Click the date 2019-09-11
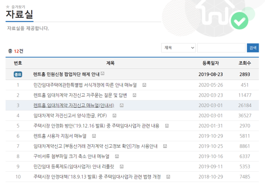 coord(210,166)
